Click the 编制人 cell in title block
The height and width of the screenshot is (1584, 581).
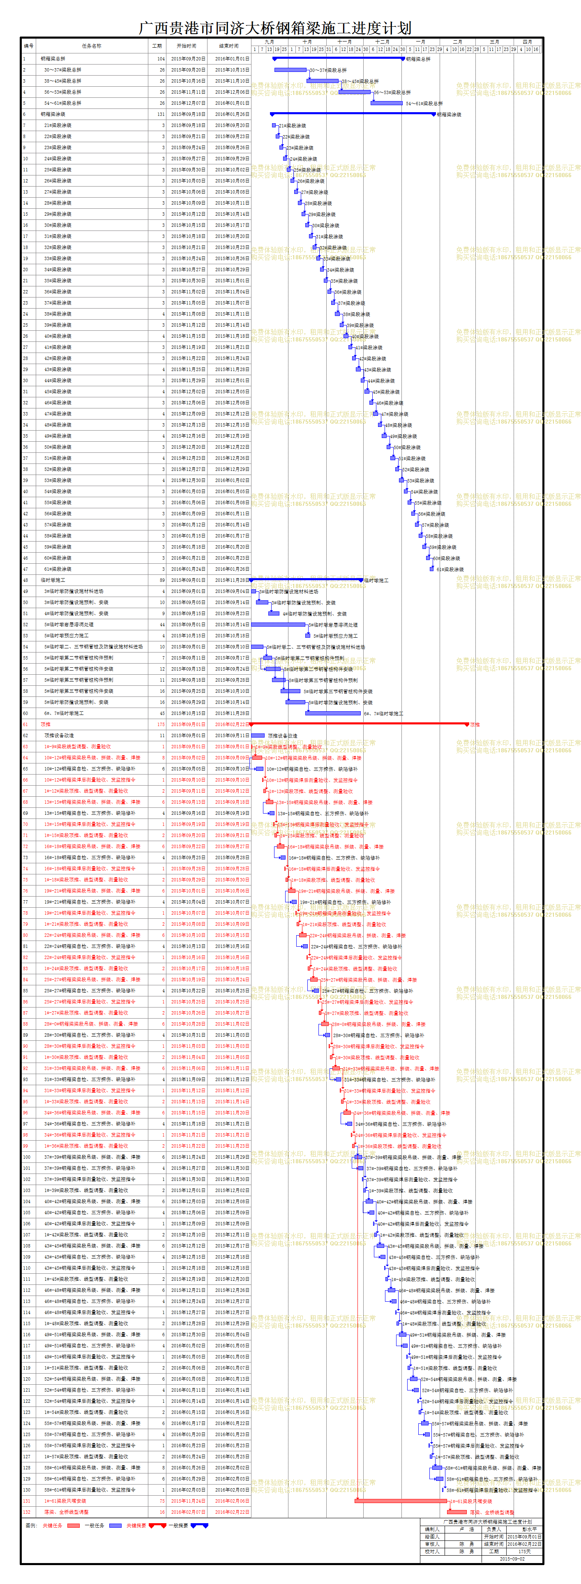click(432, 1529)
